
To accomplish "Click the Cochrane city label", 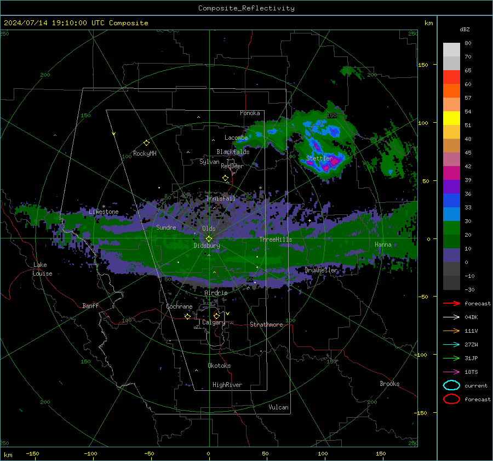I will pyautogui.click(x=179, y=306).
